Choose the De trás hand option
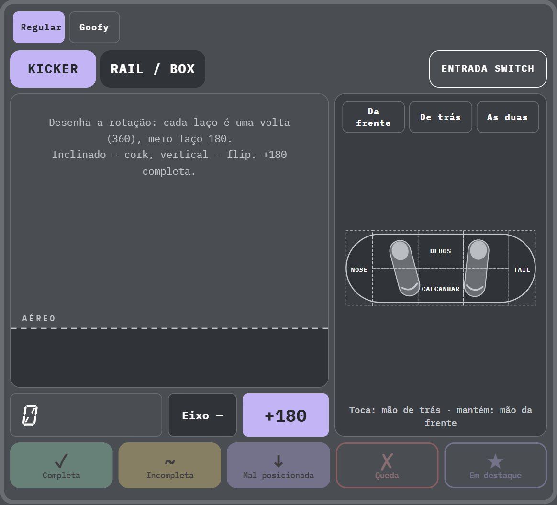 (x=441, y=117)
